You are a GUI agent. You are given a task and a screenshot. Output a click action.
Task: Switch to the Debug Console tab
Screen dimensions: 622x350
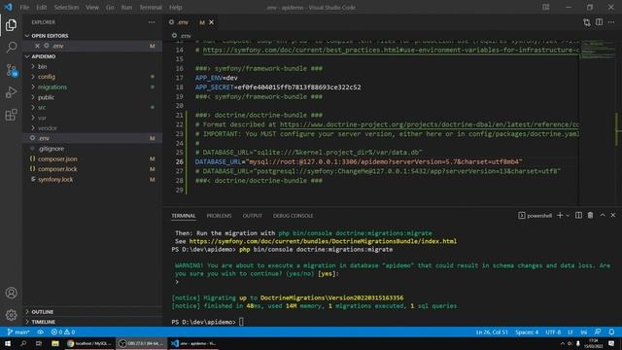pyautogui.click(x=293, y=216)
